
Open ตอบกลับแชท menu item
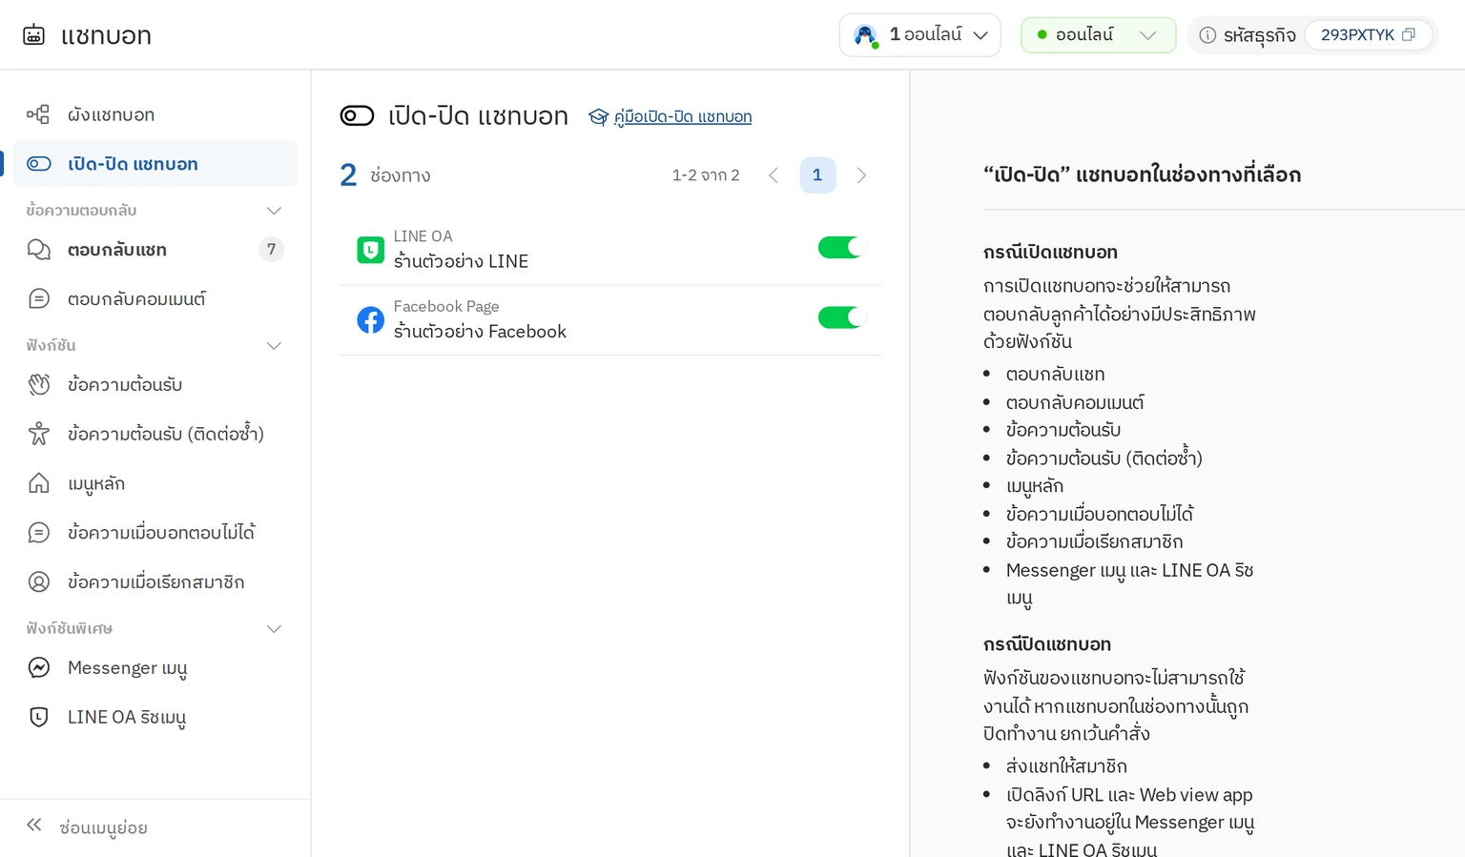(x=155, y=250)
